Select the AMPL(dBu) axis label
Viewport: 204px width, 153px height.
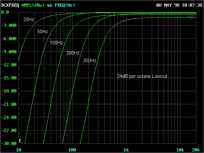33,5
